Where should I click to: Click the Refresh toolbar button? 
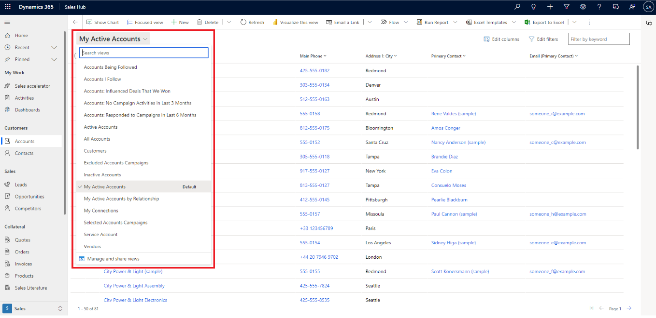click(x=252, y=22)
